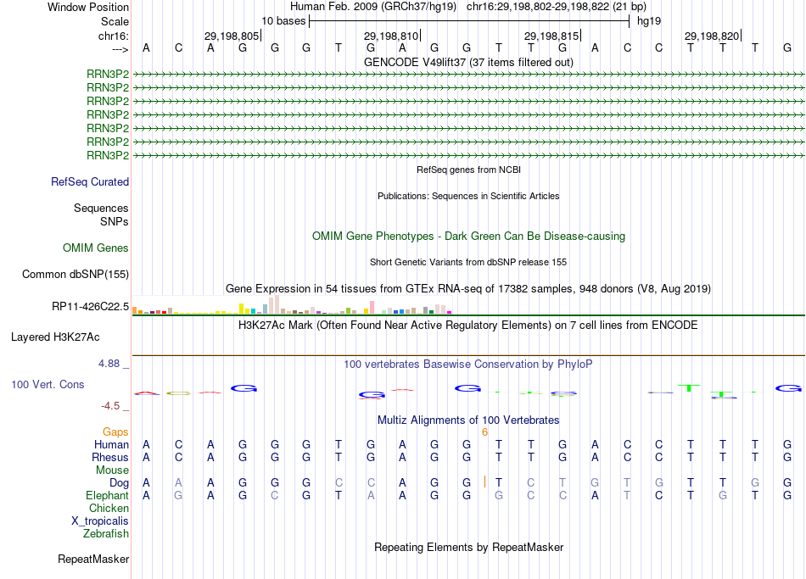Open 'Repeating Elements by RepeatMasker' track title
This screenshot has width=806, height=579.
pos(468,548)
